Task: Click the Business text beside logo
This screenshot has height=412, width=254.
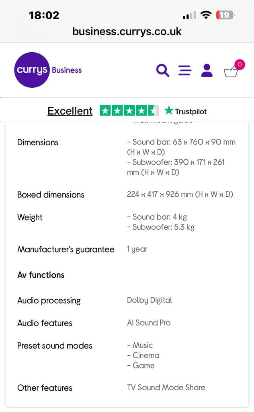Action: (67, 70)
